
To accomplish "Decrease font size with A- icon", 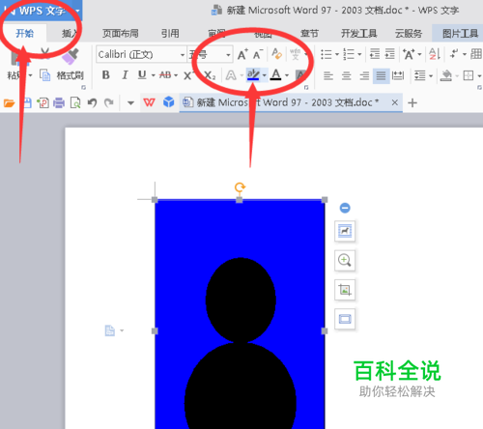I will click(258, 54).
